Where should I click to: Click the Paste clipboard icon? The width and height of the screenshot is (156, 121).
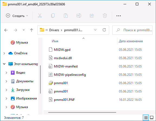[66, 16]
